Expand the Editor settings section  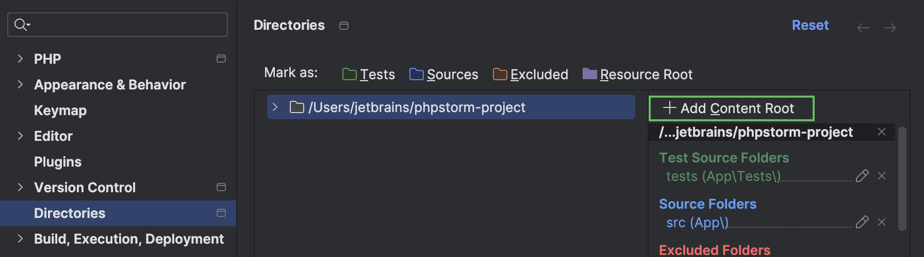[x=20, y=136]
